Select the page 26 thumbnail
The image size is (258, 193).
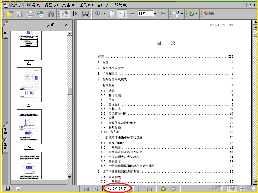pos(29,45)
